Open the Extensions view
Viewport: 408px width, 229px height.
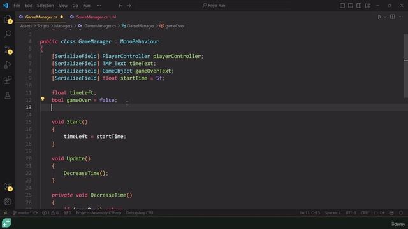click(8, 80)
